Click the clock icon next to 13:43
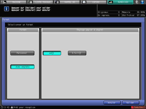This screenshot has width=146, height=109. [x=2, y=107]
